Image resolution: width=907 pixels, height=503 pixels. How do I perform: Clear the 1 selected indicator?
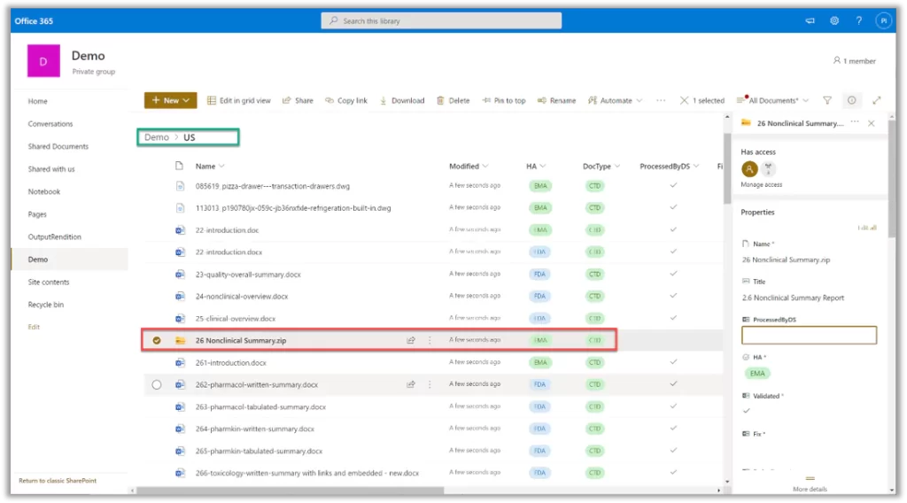pos(702,101)
